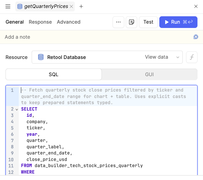Viewport: 203px width, 180px height.
Task: Switch to the General tab
Action: pos(15,22)
